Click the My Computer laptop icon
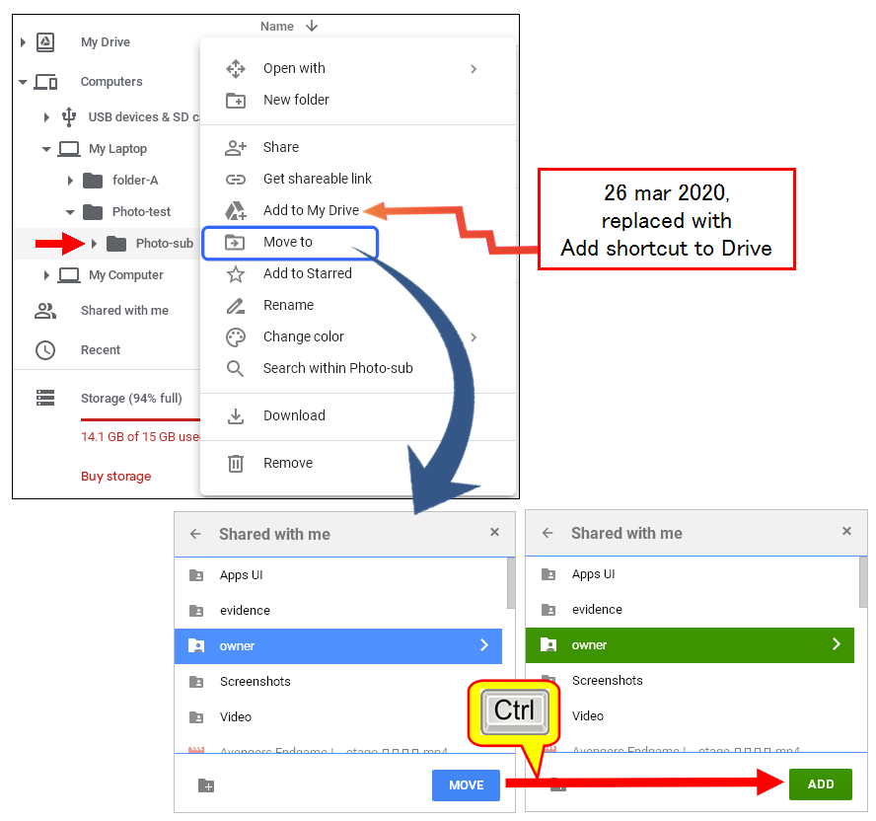The image size is (876, 821). pyautogui.click(x=69, y=275)
